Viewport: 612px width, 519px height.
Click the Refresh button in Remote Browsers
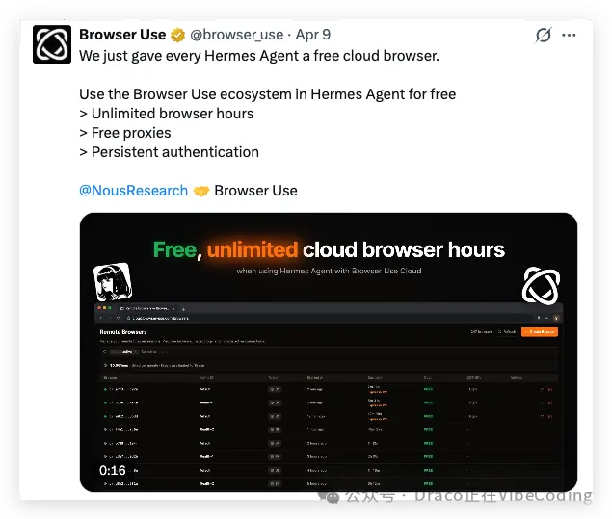click(x=507, y=332)
